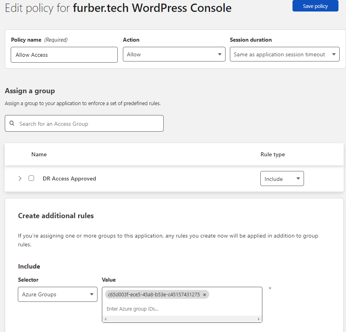Click the Save policy button
Screen dimensions: 346x332
click(315, 6)
